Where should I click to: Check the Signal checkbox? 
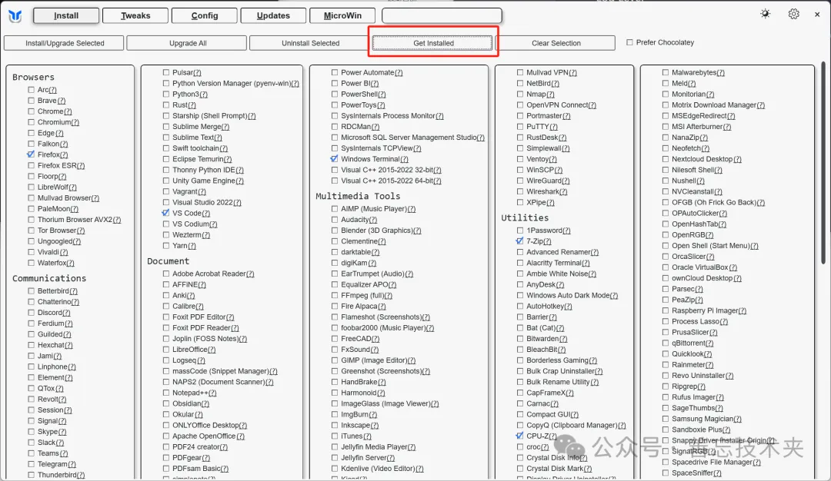pos(32,420)
